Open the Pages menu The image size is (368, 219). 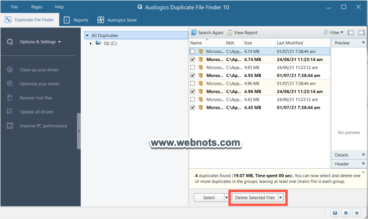(37, 7)
